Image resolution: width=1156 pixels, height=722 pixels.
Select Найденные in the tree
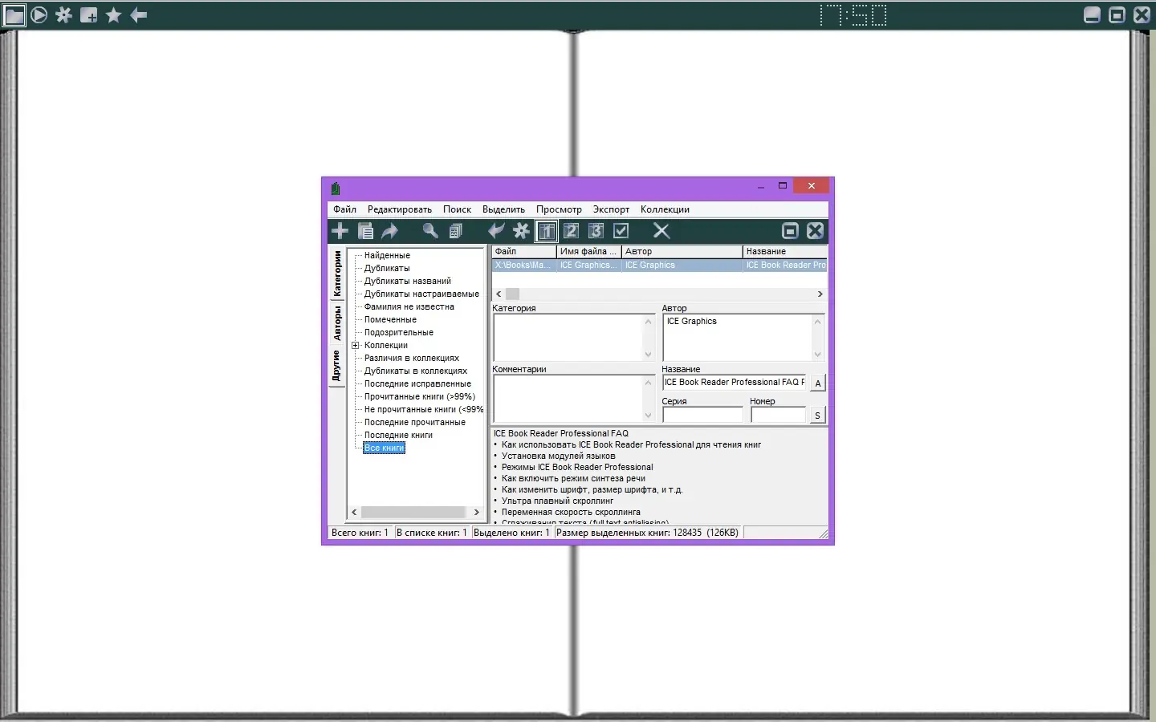[x=387, y=255]
